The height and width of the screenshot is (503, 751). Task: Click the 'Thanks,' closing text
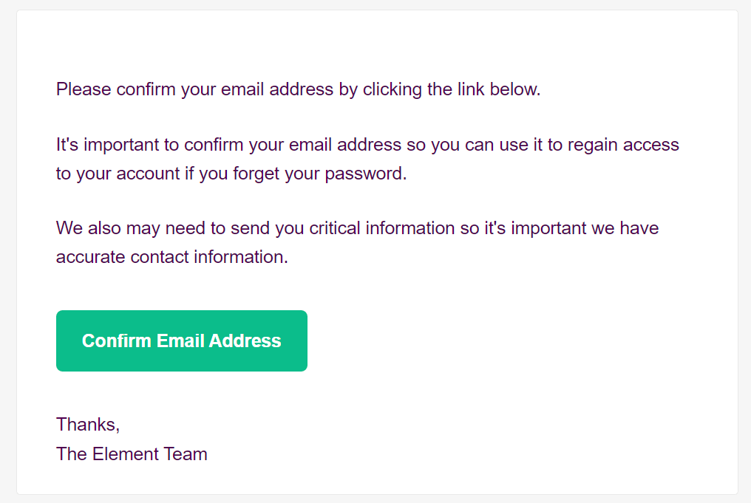(x=88, y=425)
